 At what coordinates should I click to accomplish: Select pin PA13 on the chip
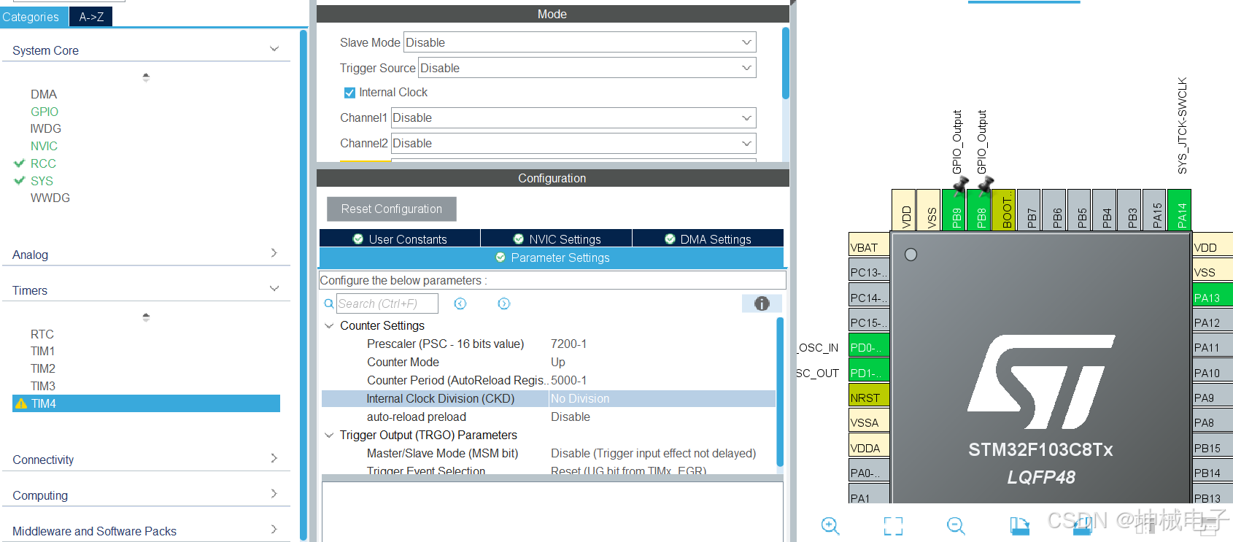[1212, 295]
